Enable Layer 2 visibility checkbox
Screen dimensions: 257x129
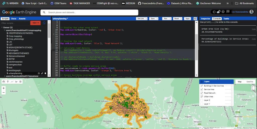202,100
